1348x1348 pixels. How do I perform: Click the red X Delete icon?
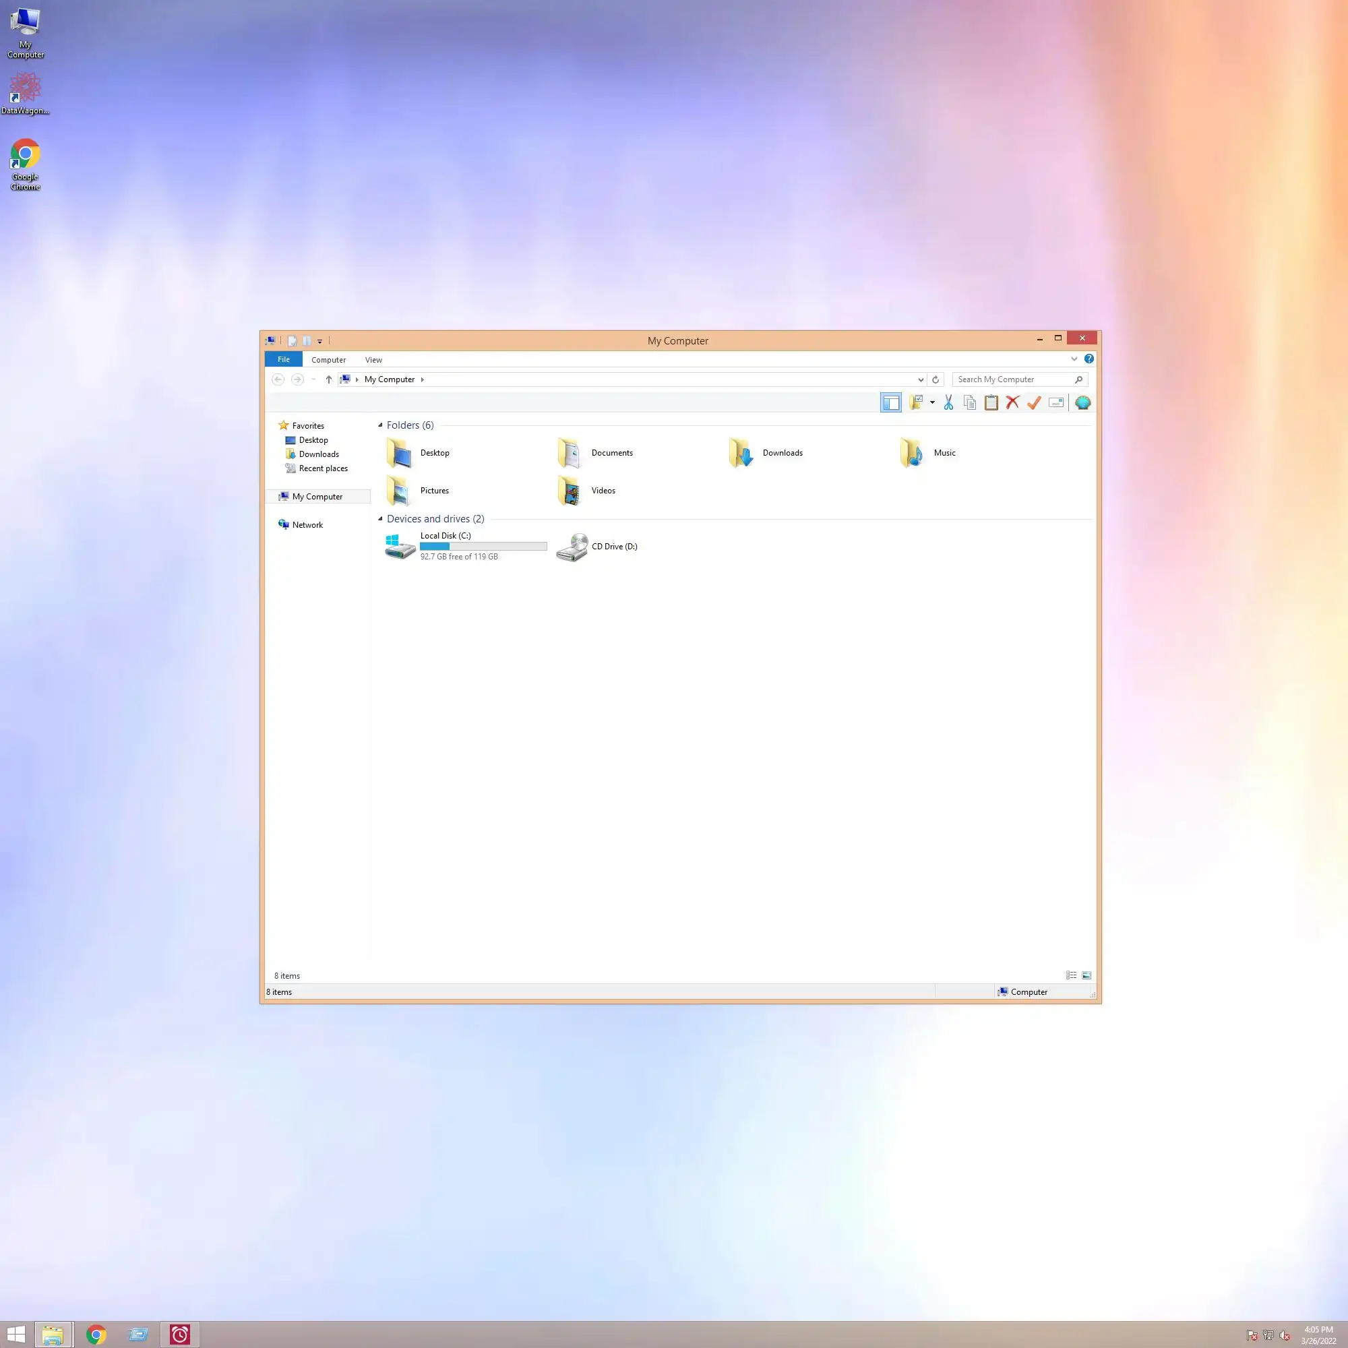click(1012, 402)
